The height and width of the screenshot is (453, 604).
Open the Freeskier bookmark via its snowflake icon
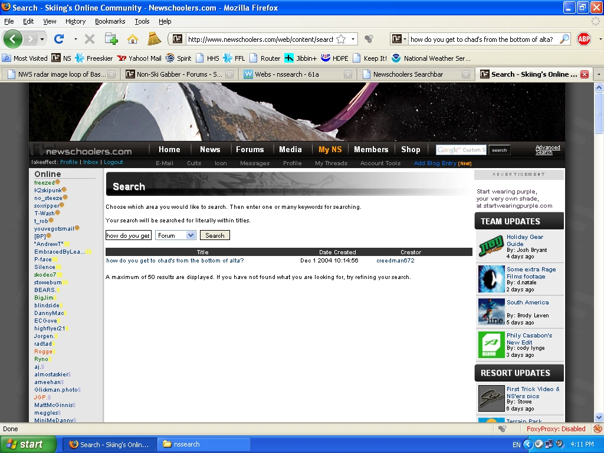(80, 58)
